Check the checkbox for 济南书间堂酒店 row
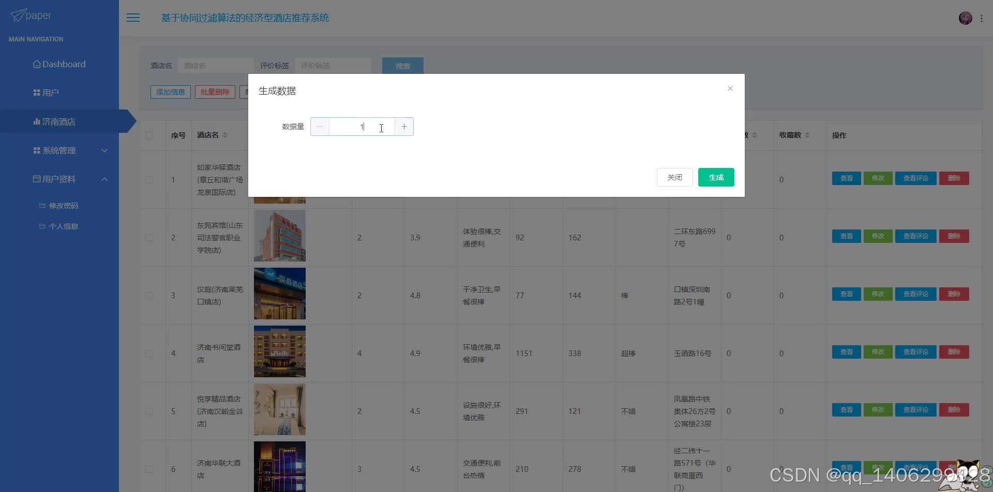Image resolution: width=993 pixels, height=492 pixels. pyautogui.click(x=149, y=353)
